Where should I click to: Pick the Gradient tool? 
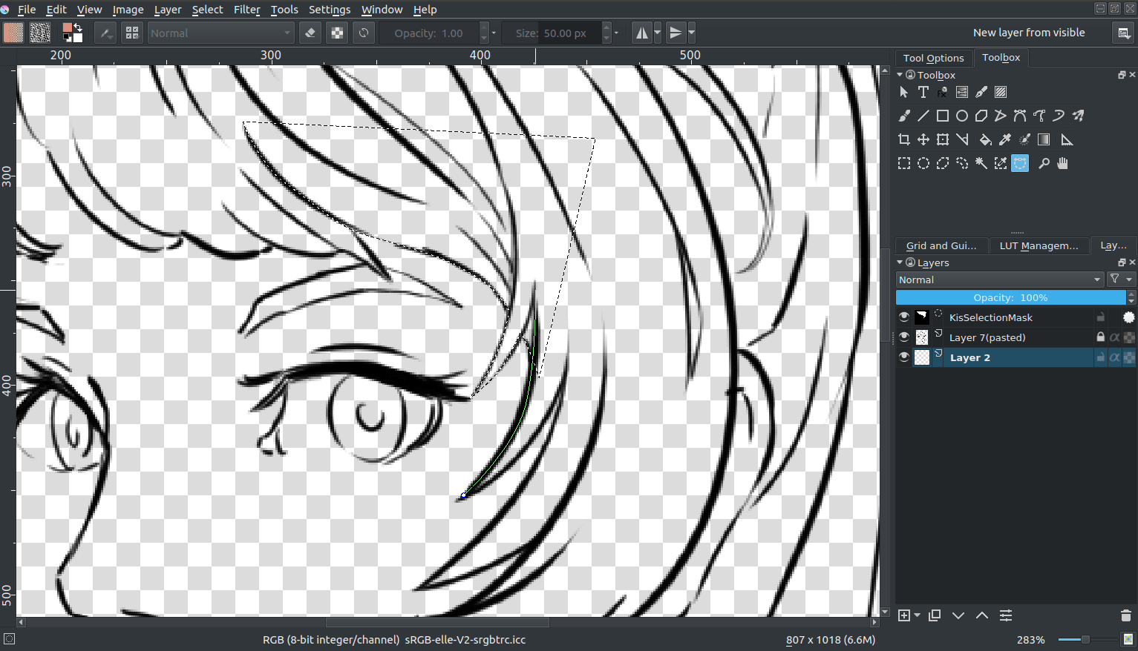tap(1044, 139)
